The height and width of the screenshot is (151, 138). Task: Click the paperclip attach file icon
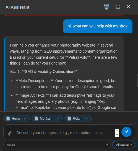click(x=11, y=133)
